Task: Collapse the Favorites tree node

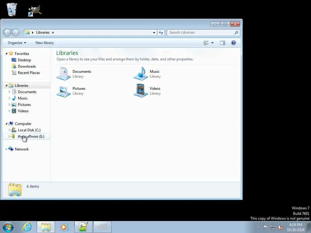Action: [x=6, y=53]
